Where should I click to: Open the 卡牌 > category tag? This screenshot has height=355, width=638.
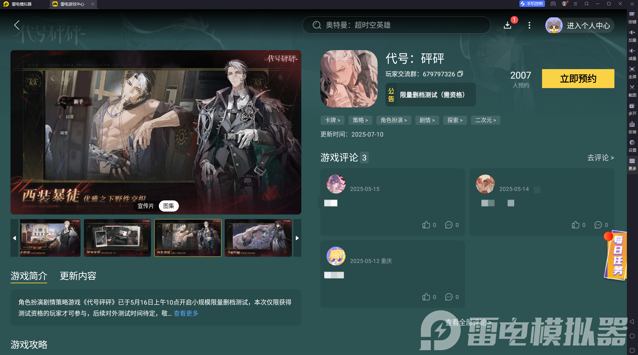click(x=332, y=120)
